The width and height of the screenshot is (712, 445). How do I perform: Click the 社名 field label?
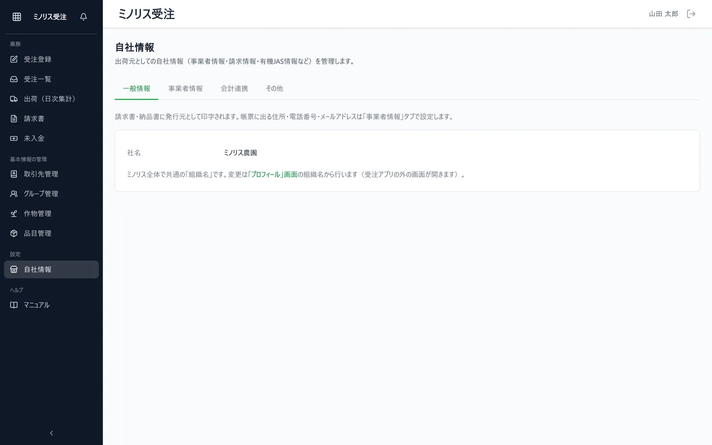[x=134, y=153]
